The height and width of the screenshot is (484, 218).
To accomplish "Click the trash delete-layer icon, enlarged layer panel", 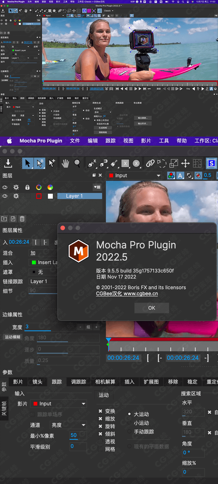I will tap(22, 218).
